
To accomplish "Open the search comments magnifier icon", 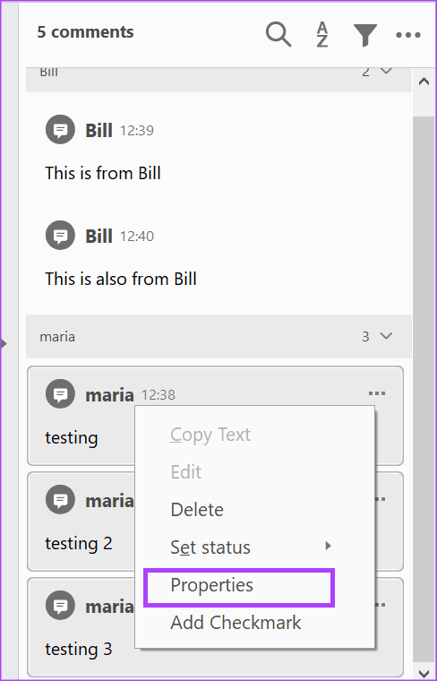I will [x=278, y=34].
